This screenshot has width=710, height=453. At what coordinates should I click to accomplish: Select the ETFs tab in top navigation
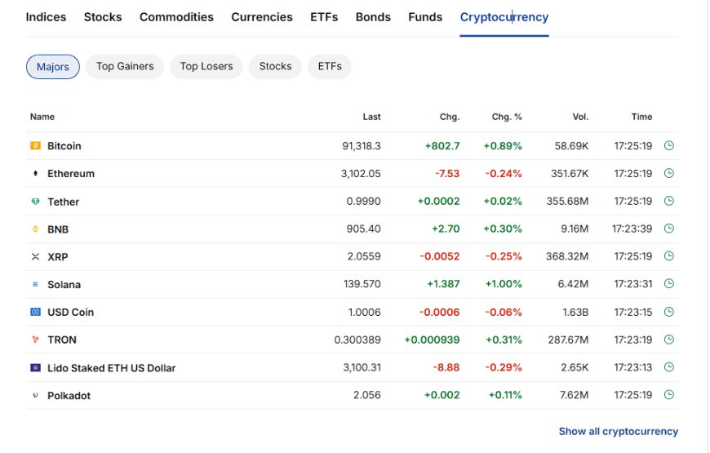coord(324,17)
